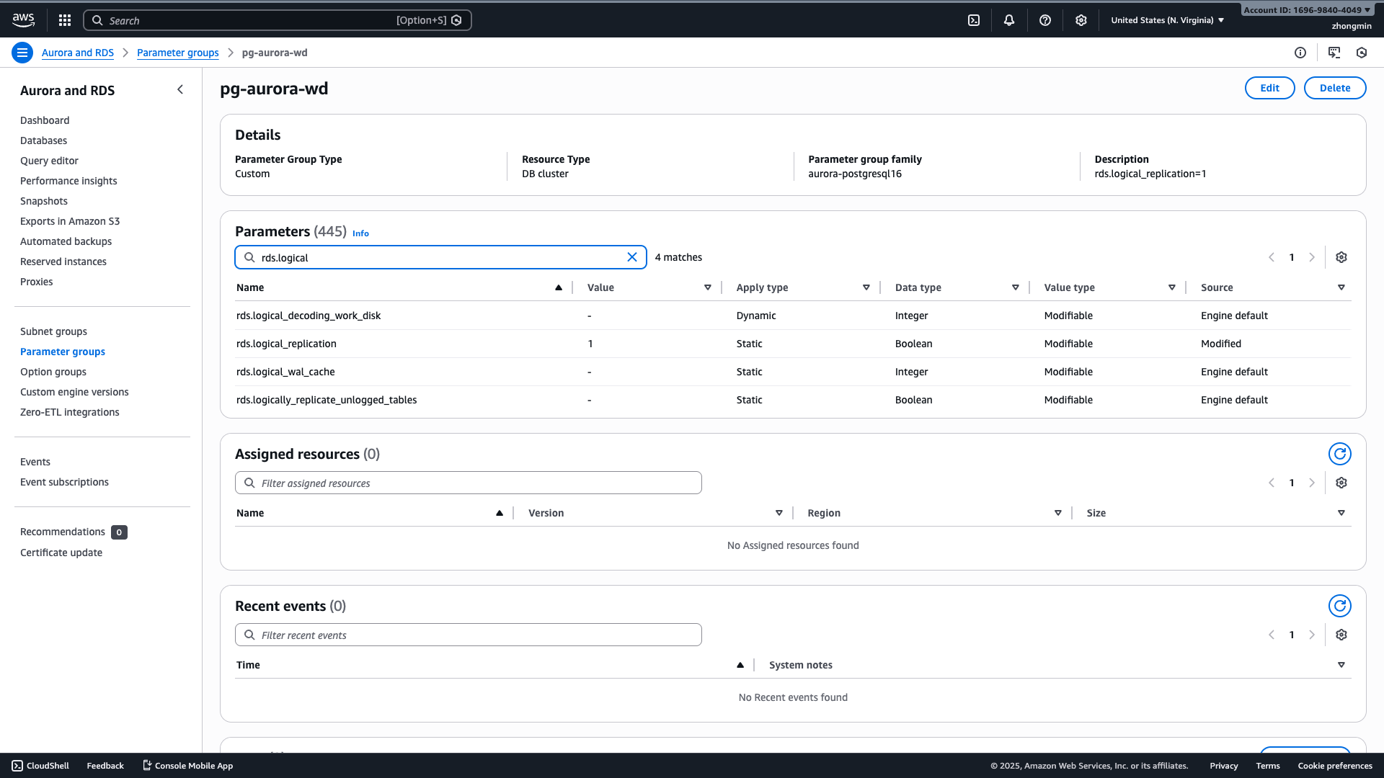Sort parameters by Name column arrow
This screenshot has width=1384, height=778.
558,287
